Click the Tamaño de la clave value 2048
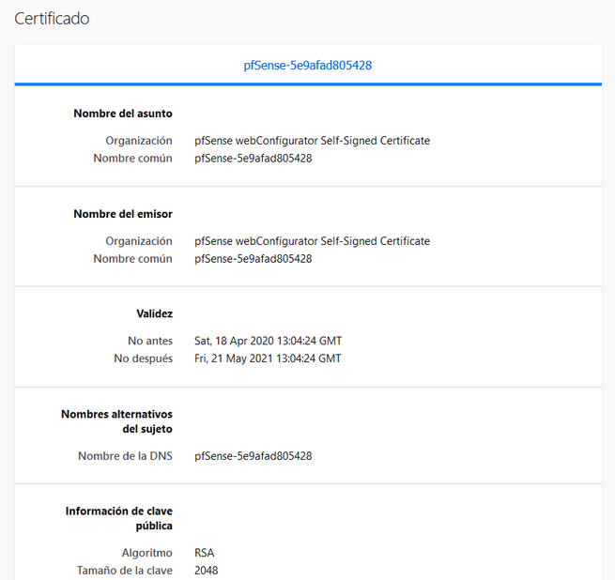The width and height of the screenshot is (615, 580). pos(207,571)
